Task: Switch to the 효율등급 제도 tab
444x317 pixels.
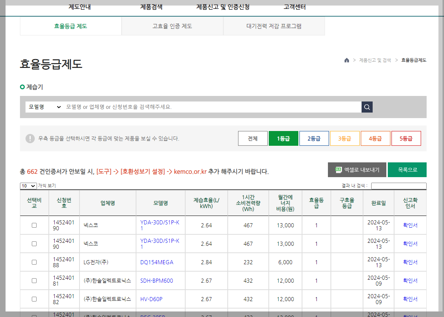Action: coord(71,26)
